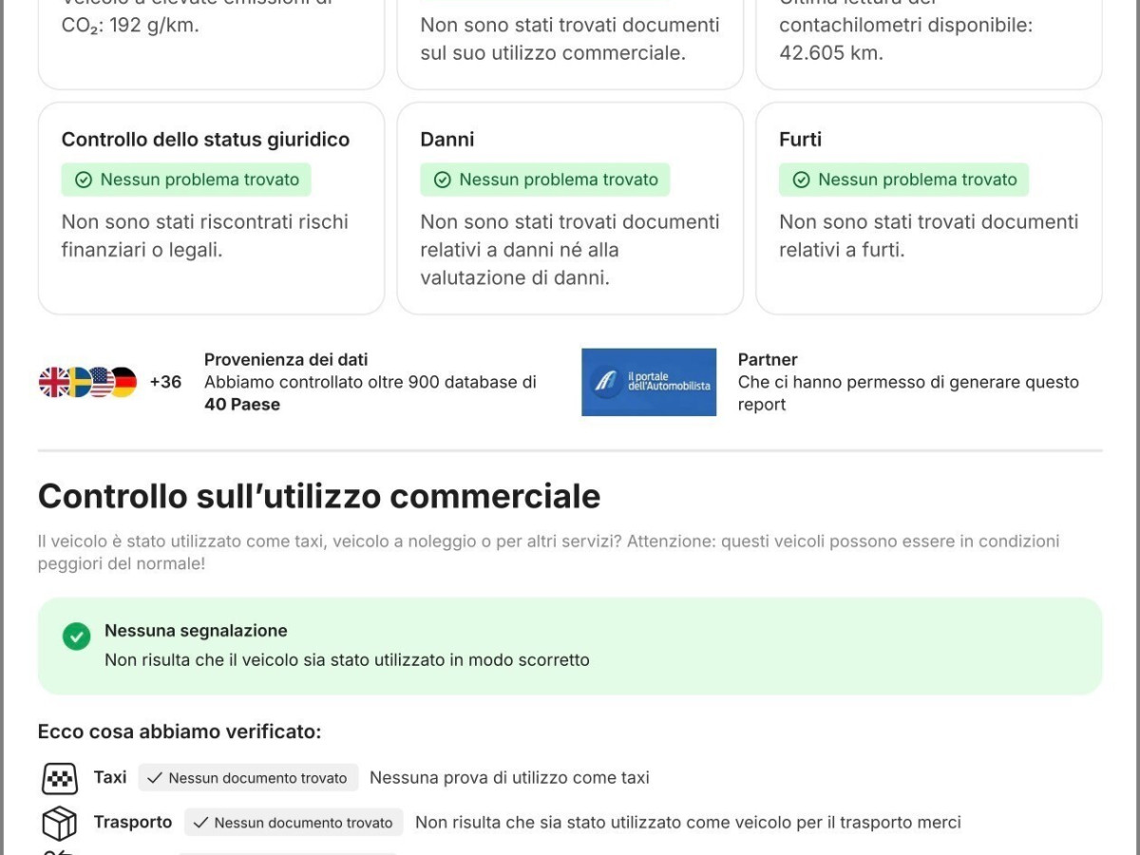Open the Furti card heading

click(800, 140)
